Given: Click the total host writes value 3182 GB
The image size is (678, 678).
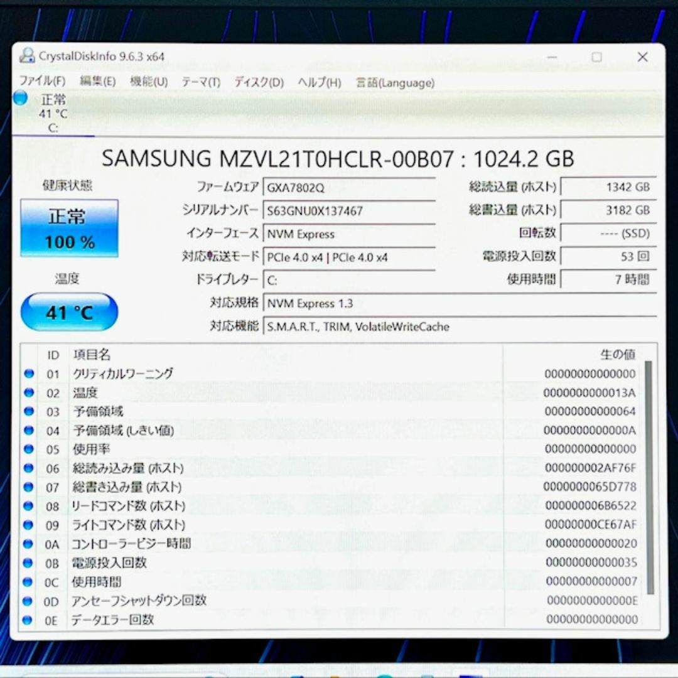Looking at the screenshot, I should click(x=608, y=210).
